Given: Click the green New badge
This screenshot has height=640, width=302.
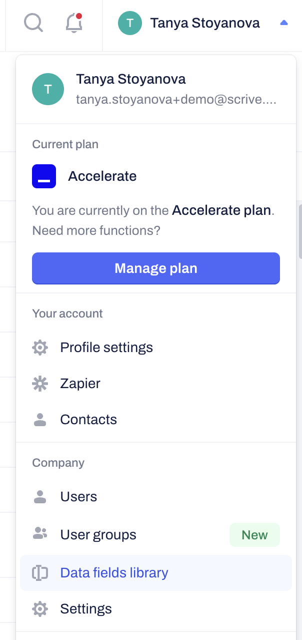Looking at the screenshot, I should (254, 535).
